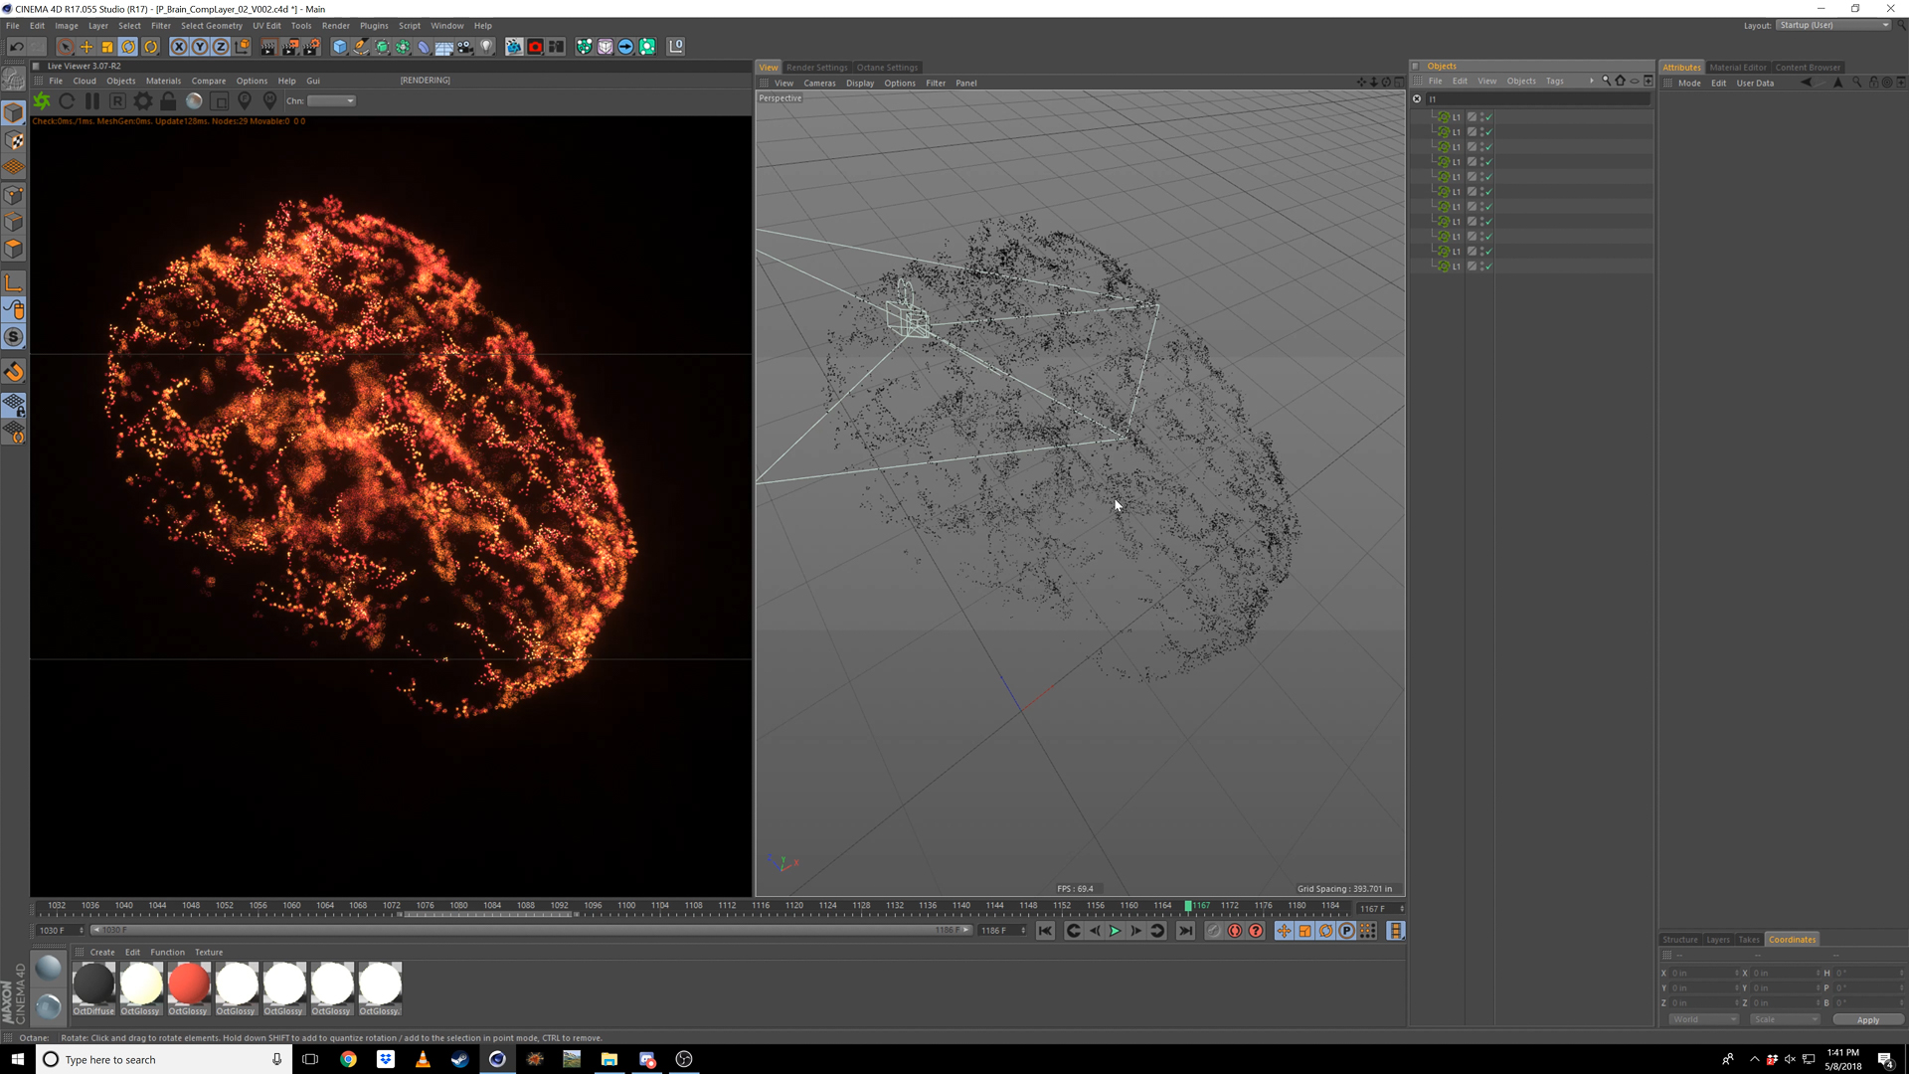Click the Coordinate System icon

(x=243, y=47)
